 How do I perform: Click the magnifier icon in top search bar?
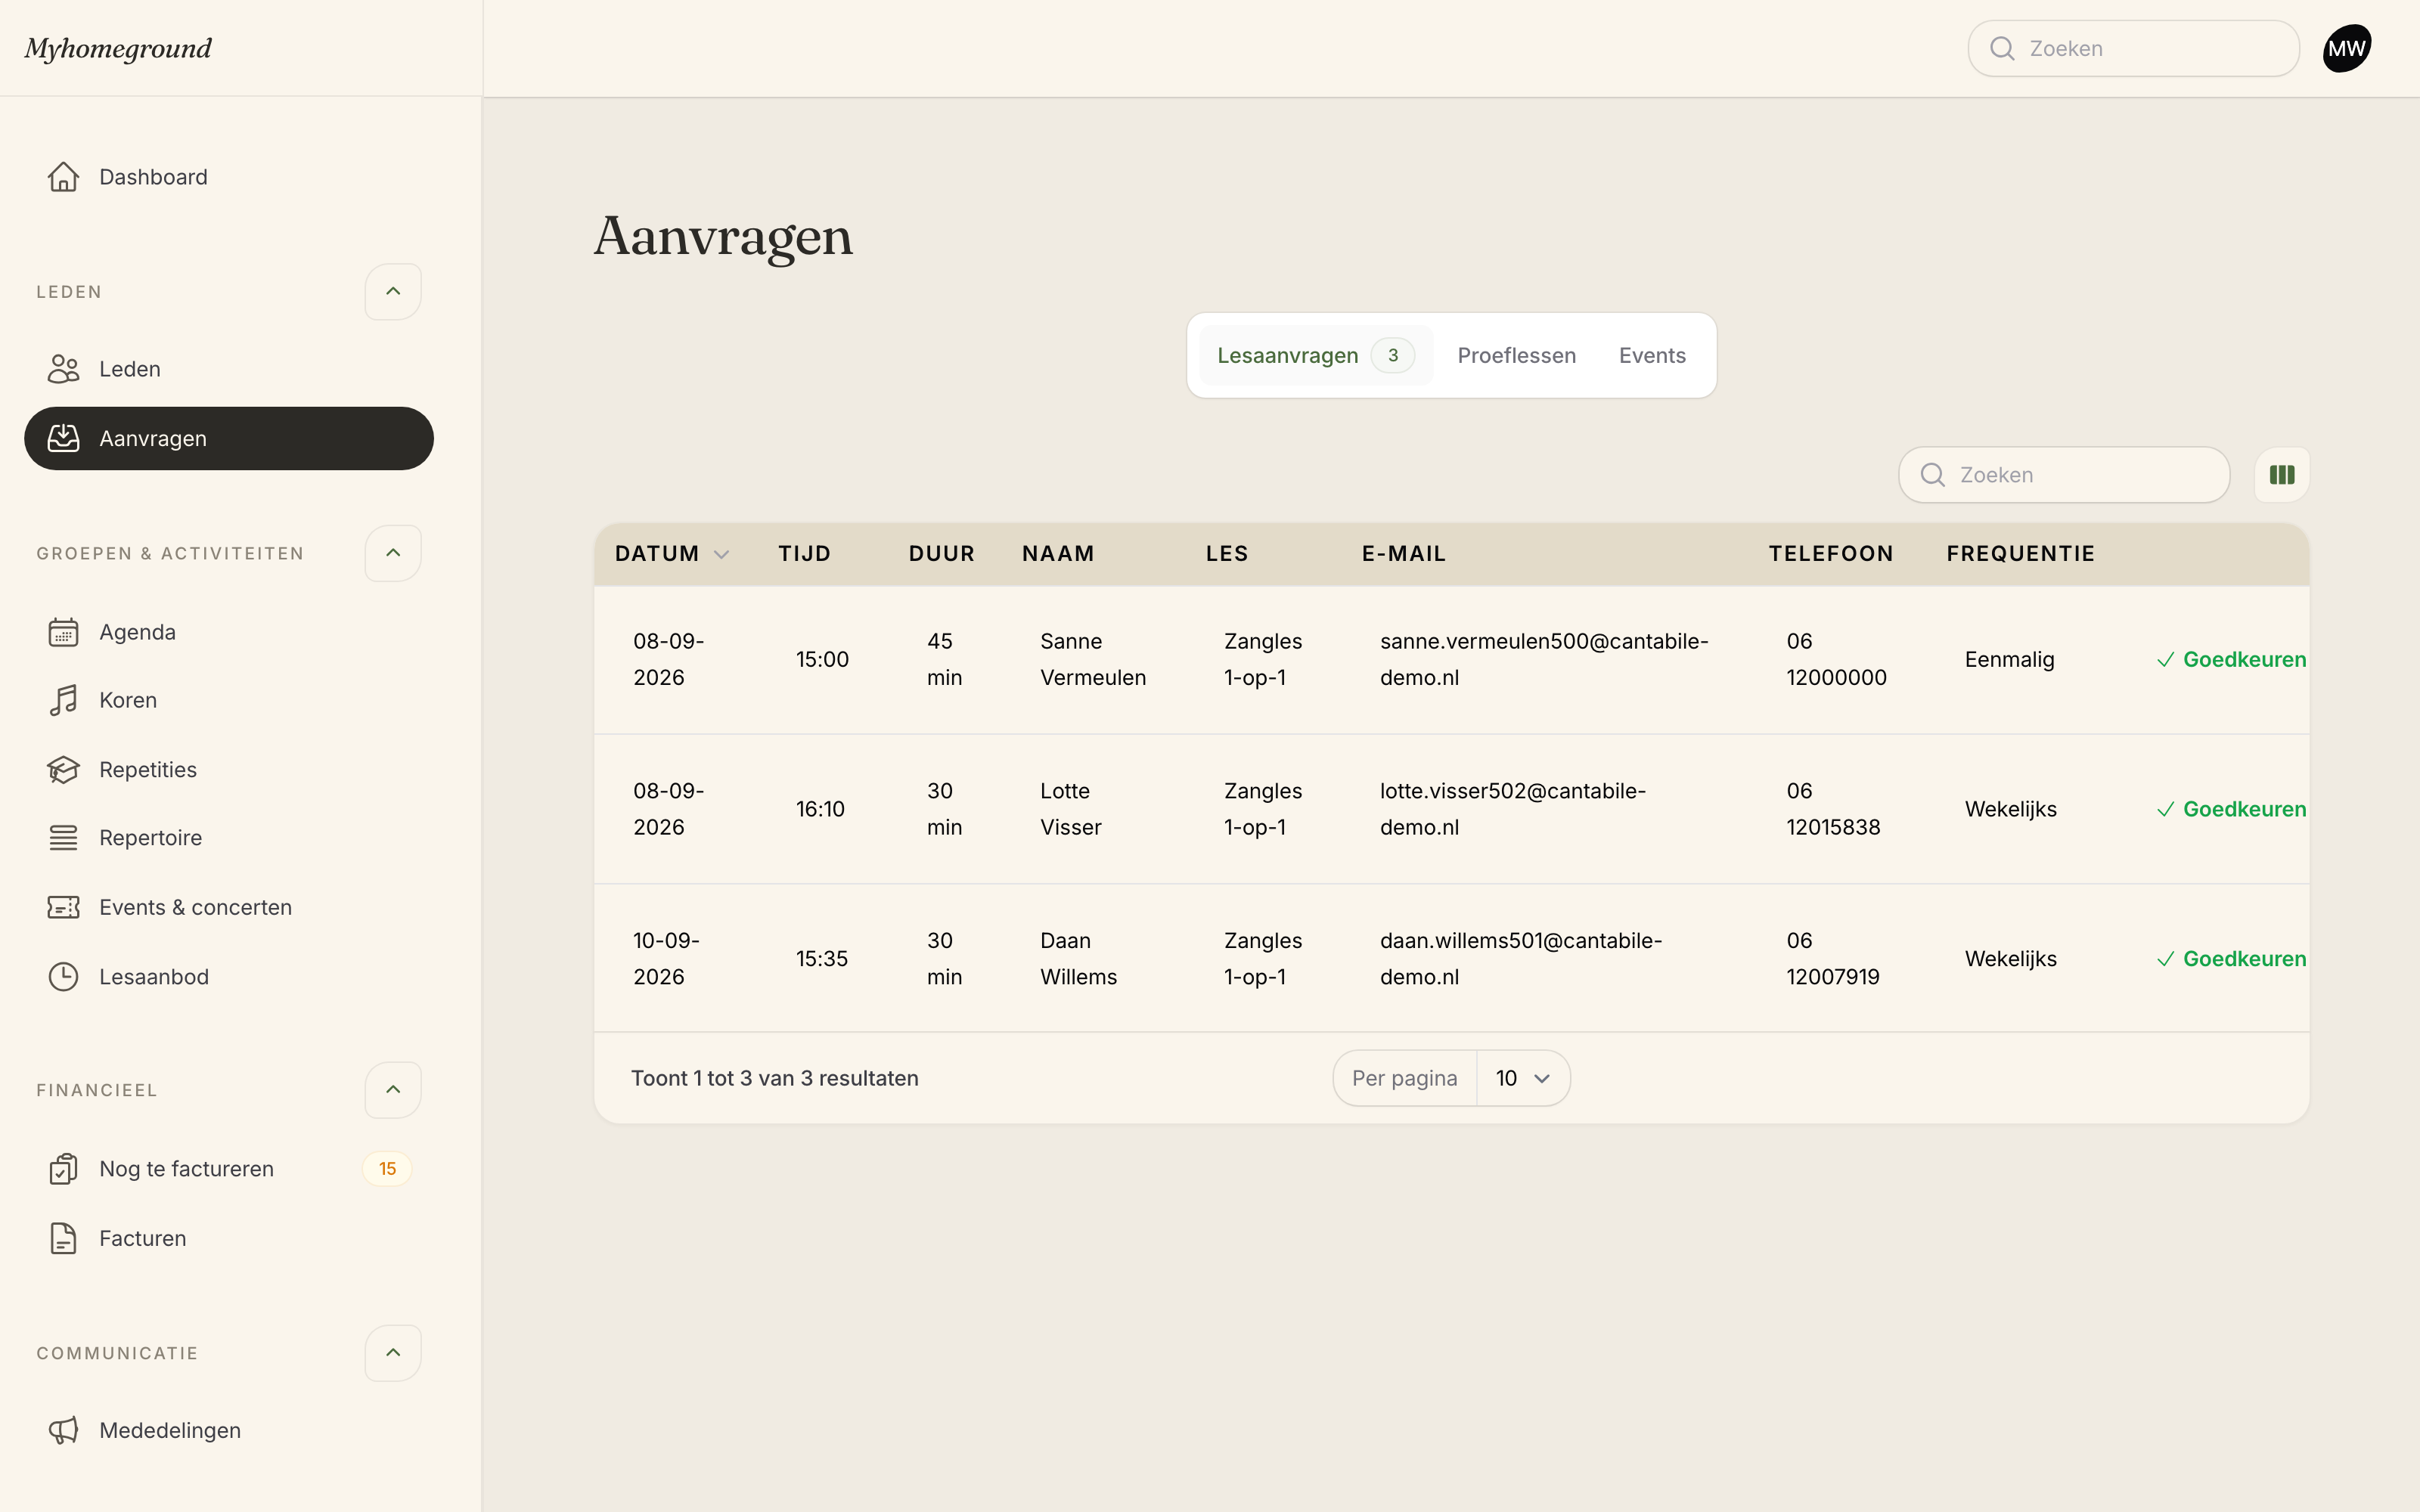pos(2002,49)
